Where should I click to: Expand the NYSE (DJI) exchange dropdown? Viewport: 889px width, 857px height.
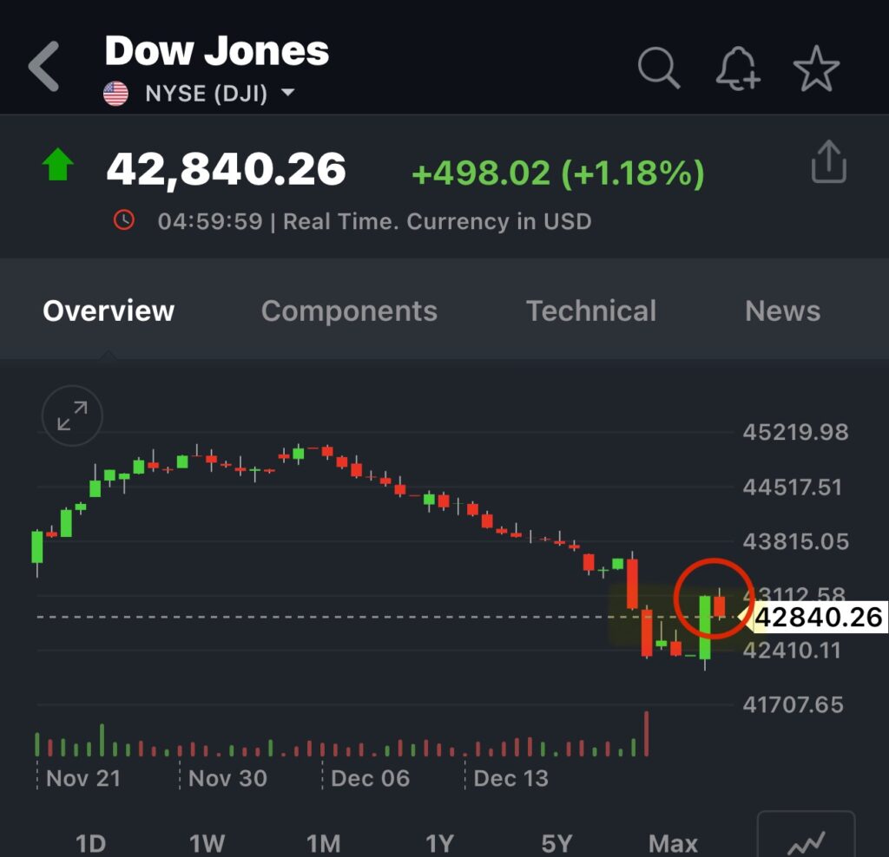[287, 94]
